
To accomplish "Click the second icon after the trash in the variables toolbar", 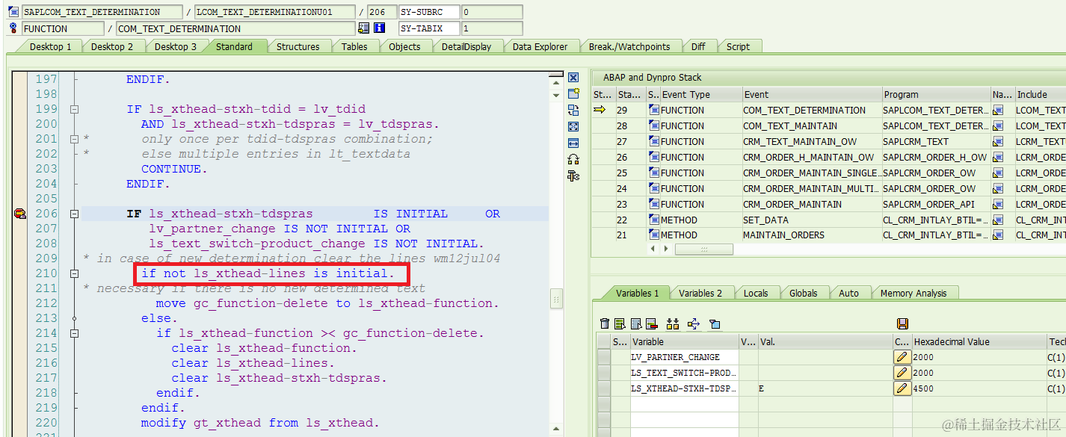I will point(620,323).
